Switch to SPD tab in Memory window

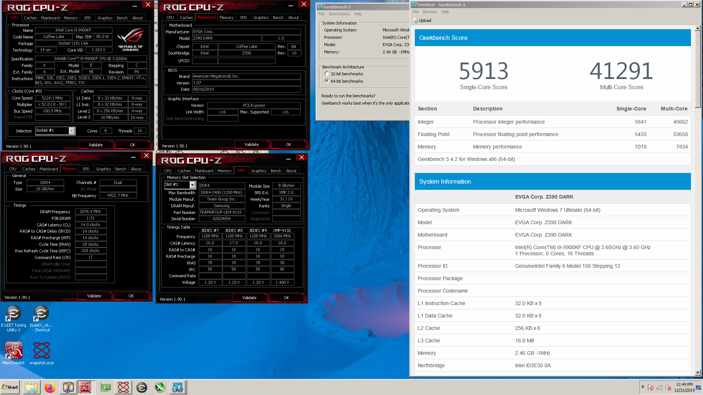pyautogui.click(x=86, y=169)
